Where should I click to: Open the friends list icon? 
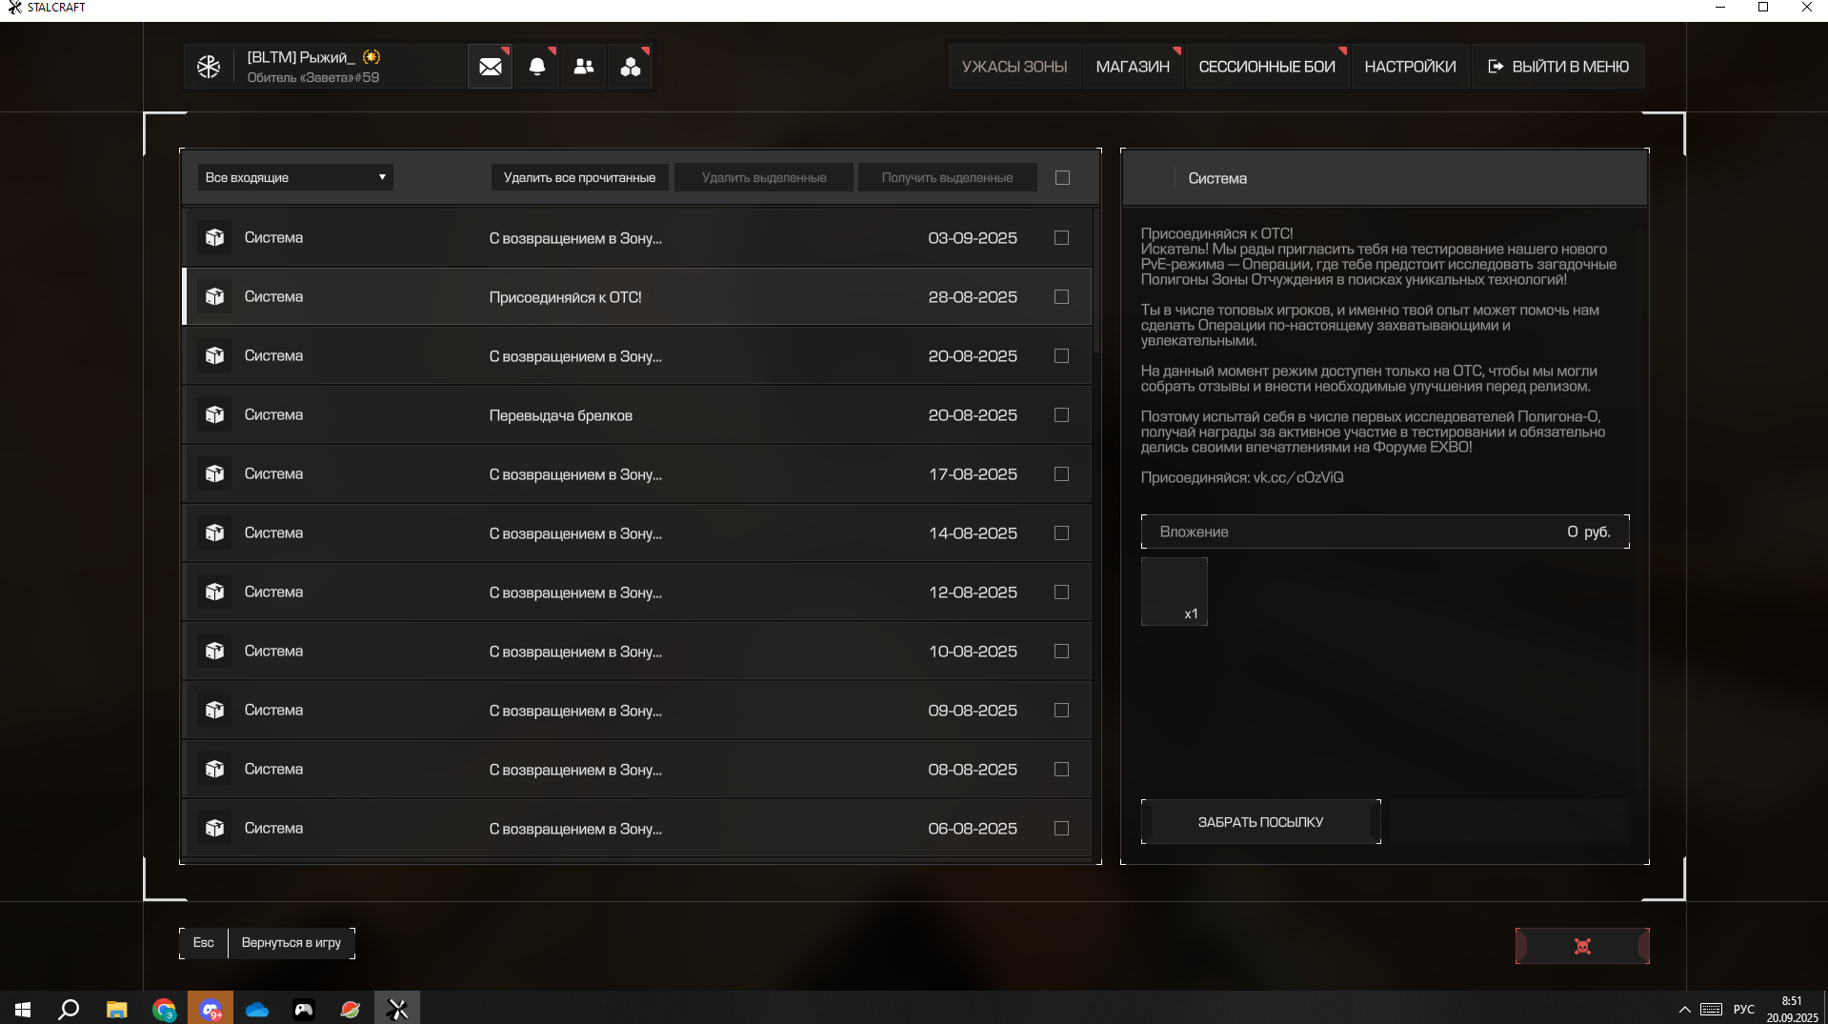[584, 67]
